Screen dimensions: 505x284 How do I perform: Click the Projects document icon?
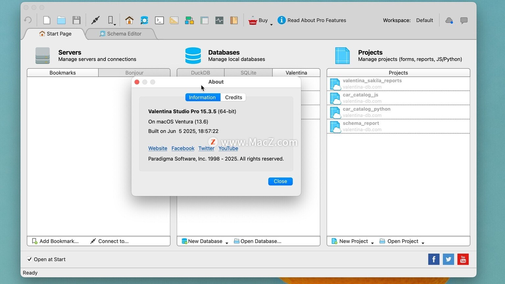point(342,56)
